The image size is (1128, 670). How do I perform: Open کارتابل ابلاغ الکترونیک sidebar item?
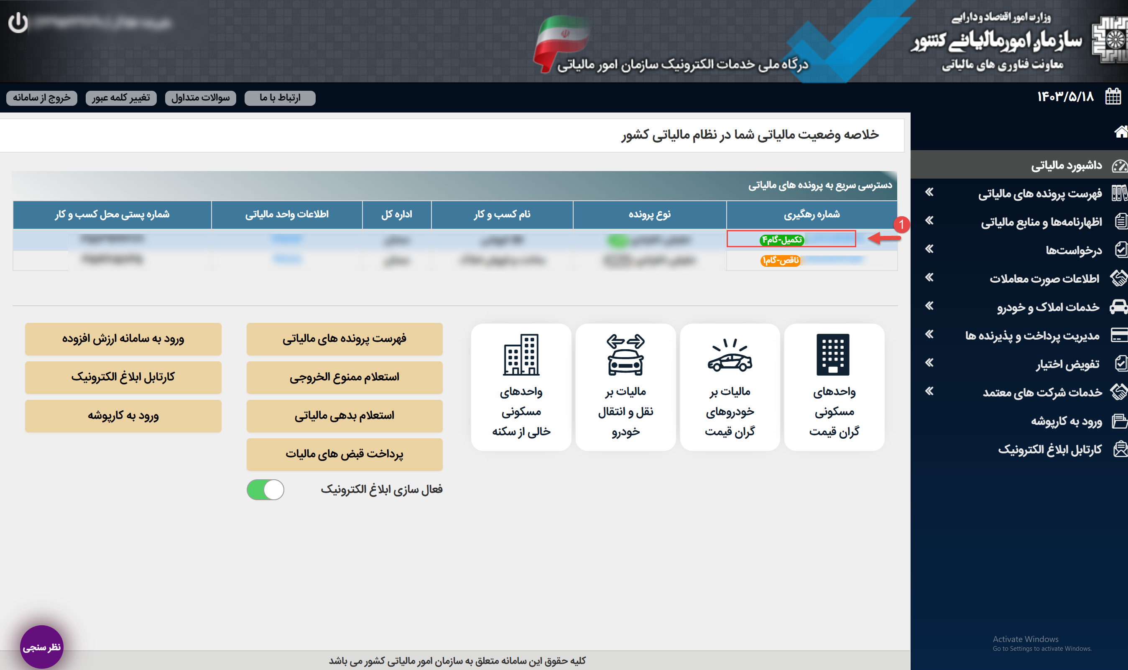1049,450
